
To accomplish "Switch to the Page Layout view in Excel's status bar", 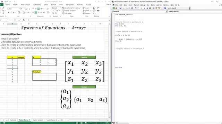I will tap(82, 123).
